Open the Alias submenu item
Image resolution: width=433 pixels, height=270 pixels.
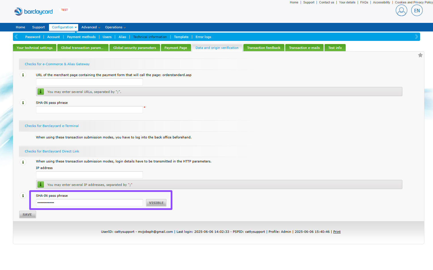click(x=122, y=37)
